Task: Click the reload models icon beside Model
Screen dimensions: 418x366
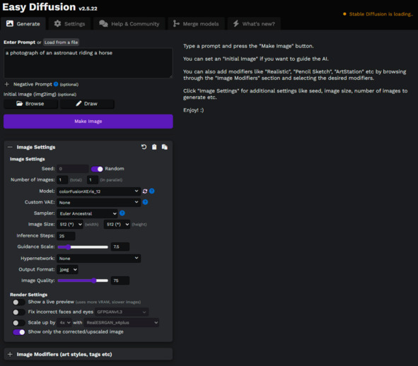Action: tap(145, 191)
